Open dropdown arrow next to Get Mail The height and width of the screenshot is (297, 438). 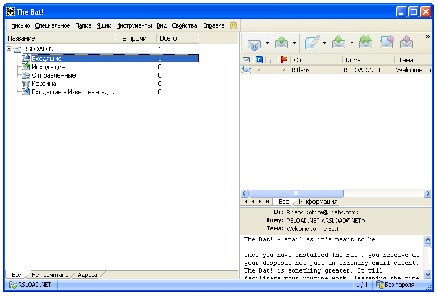coord(268,43)
